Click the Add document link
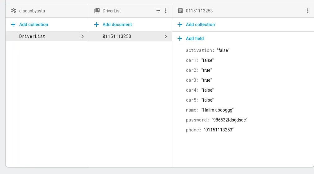 [117, 25]
